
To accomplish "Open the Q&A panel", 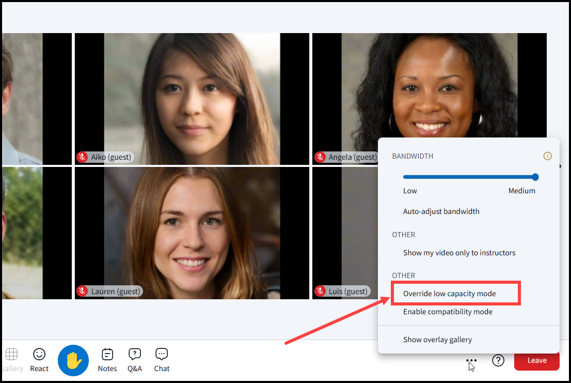I will tap(135, 359).
